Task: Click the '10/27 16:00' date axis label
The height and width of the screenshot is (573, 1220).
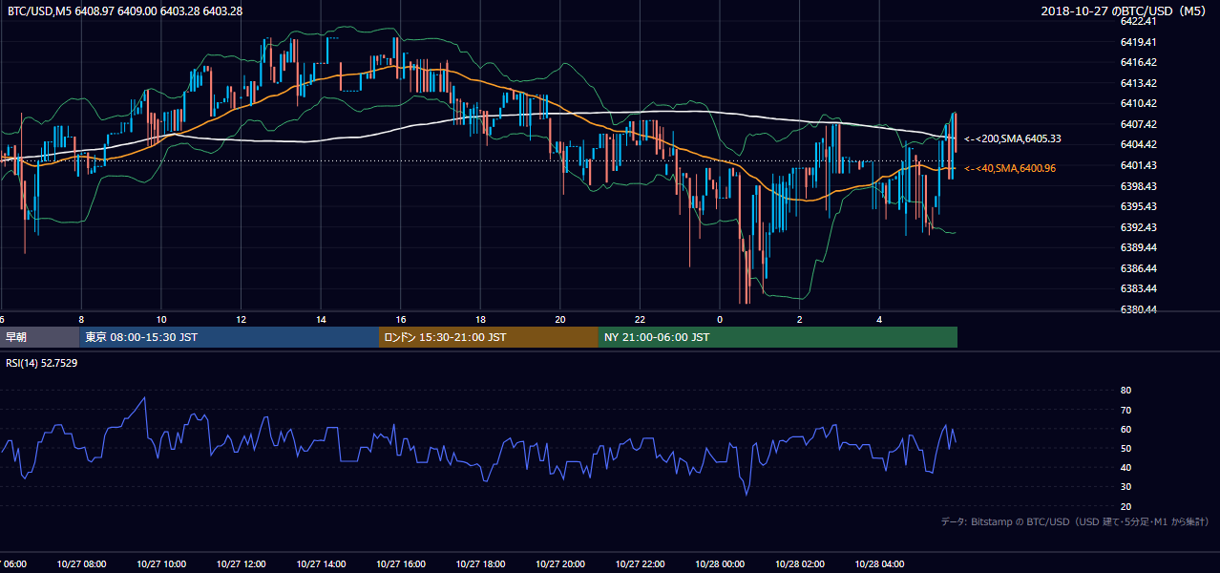Action: coord(400,564)
